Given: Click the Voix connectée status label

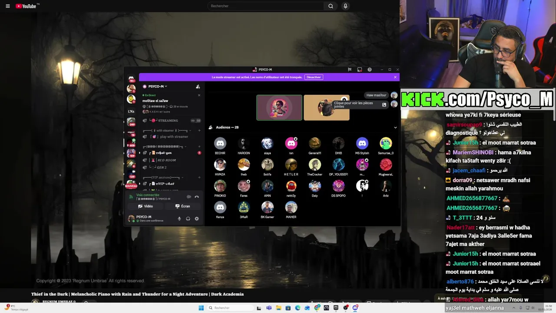Looking at the screenshot, I should [148, 195].
